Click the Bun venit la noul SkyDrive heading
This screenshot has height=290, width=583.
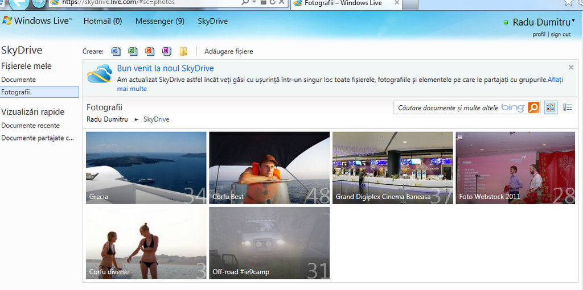pyautogui.click(x=166, y=68)
